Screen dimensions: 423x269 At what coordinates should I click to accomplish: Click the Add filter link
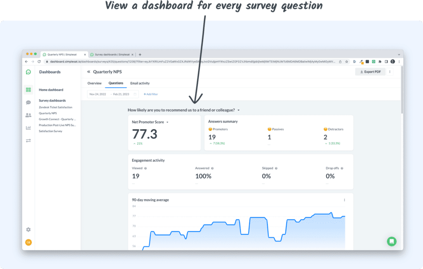pos(151,94)
